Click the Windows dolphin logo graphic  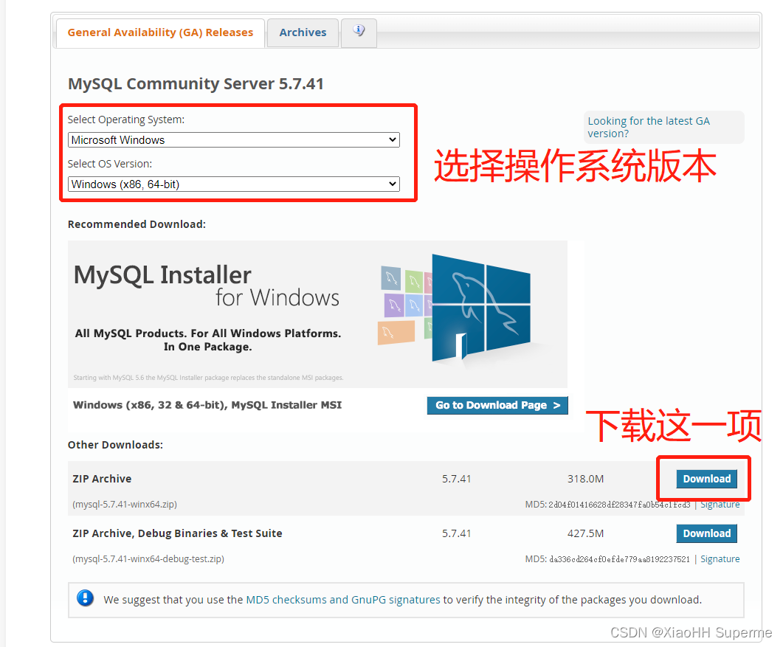480,307
